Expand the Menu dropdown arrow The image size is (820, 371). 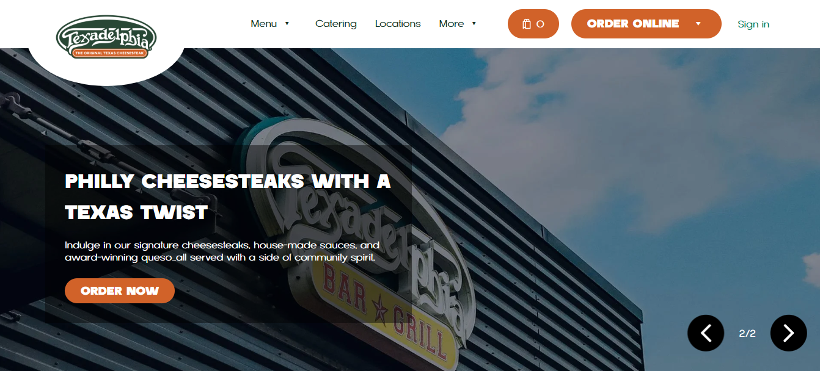coord(287,24)
